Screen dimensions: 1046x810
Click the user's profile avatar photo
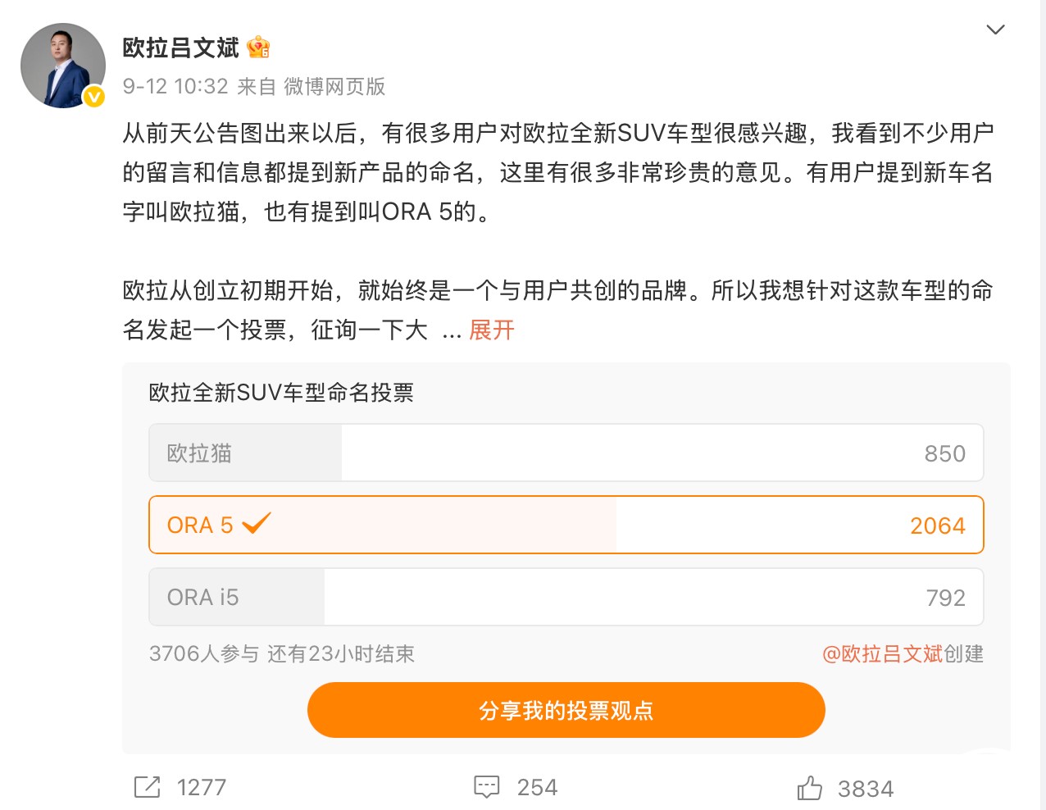(62, 66)
